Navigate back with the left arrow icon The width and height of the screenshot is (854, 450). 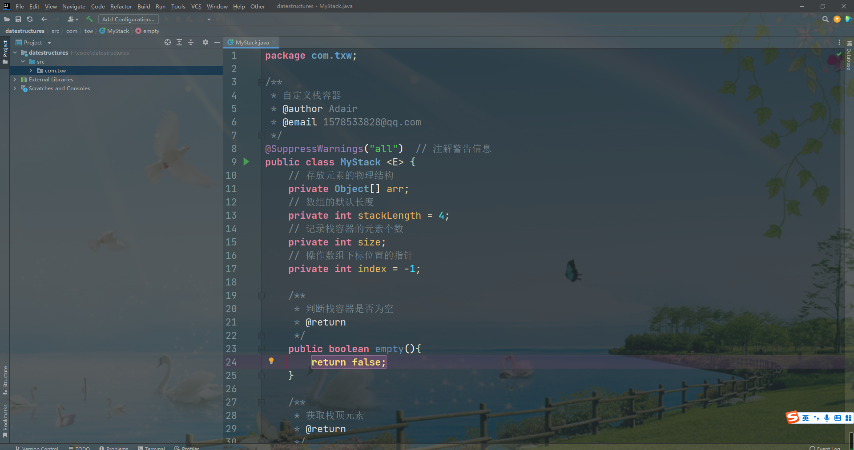44,19
